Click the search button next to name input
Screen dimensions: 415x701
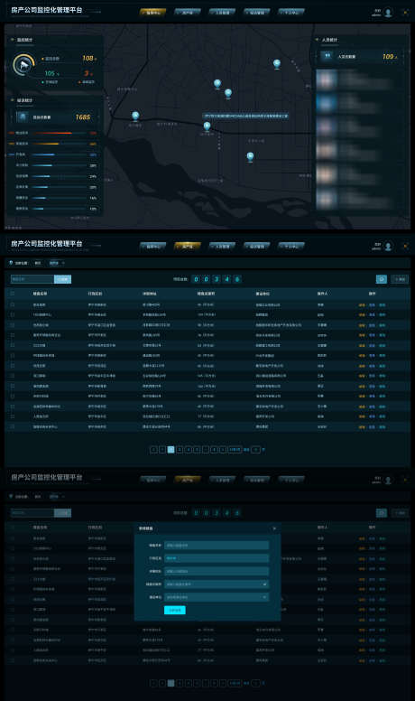[62, 279]
